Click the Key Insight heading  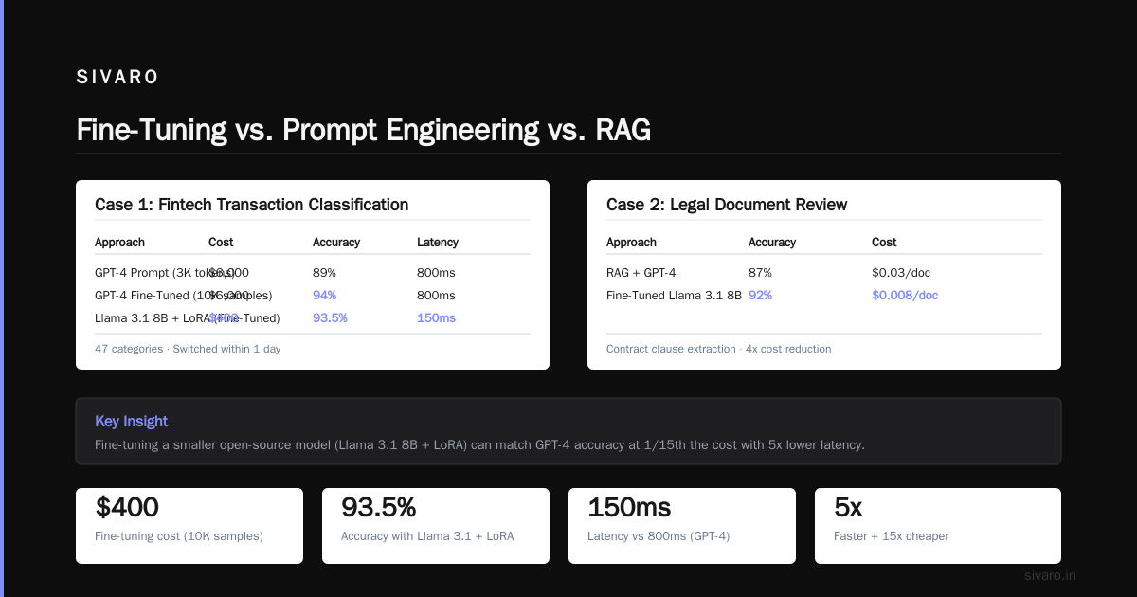pos(132,422)
